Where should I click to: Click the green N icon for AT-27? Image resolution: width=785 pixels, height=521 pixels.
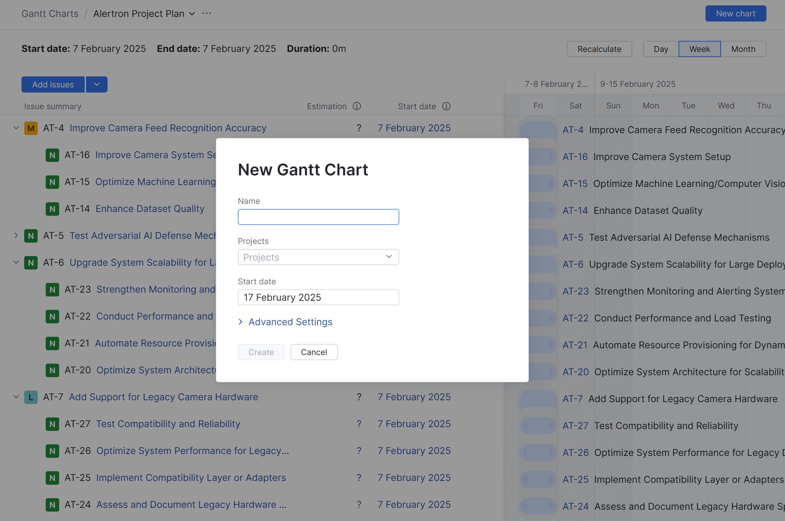pos(52,424)
